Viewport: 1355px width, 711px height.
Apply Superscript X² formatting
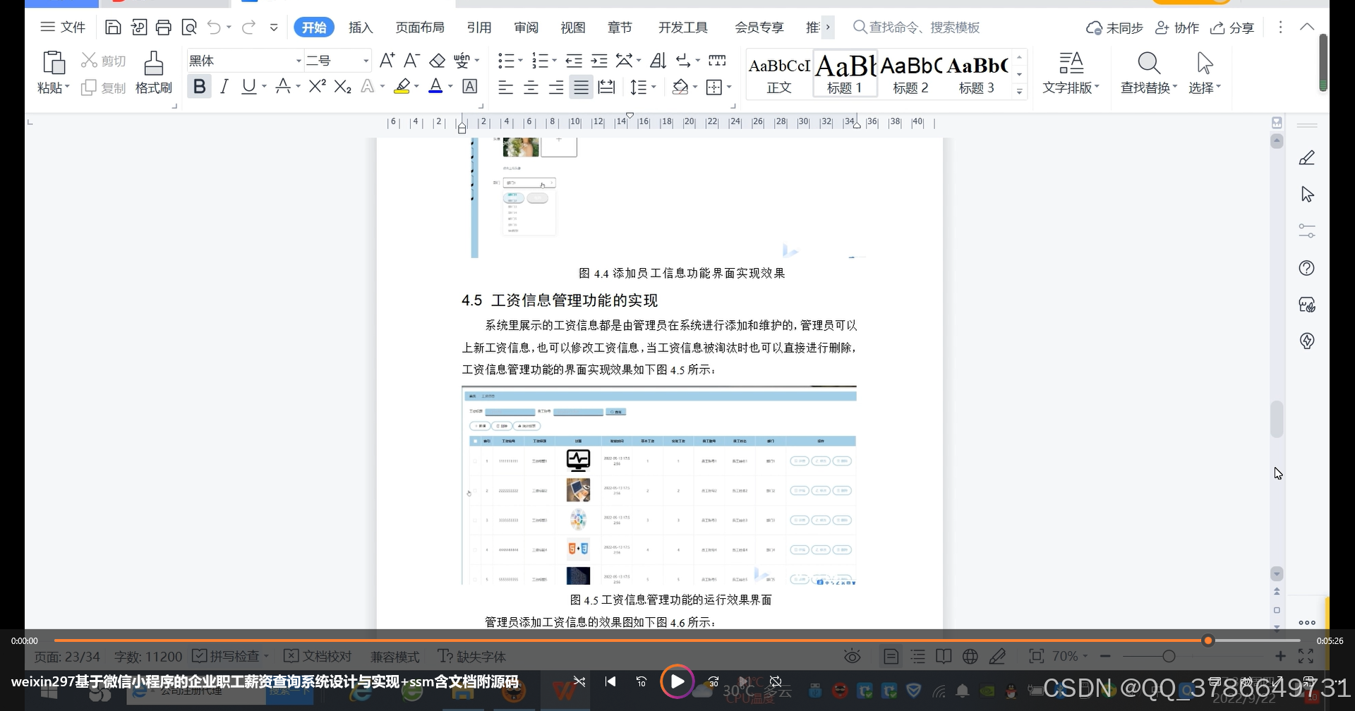pyautogui.click(x=318, y=86)
